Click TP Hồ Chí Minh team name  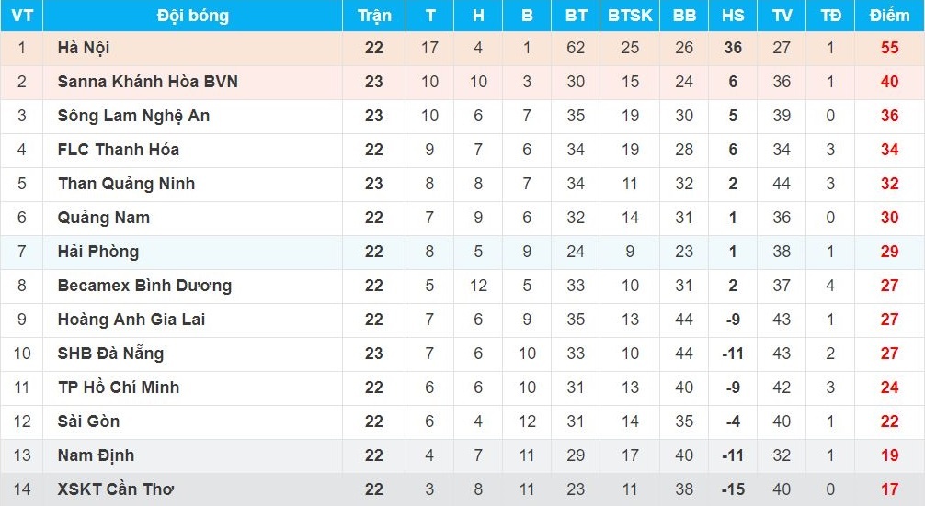(x=119, y=388)
